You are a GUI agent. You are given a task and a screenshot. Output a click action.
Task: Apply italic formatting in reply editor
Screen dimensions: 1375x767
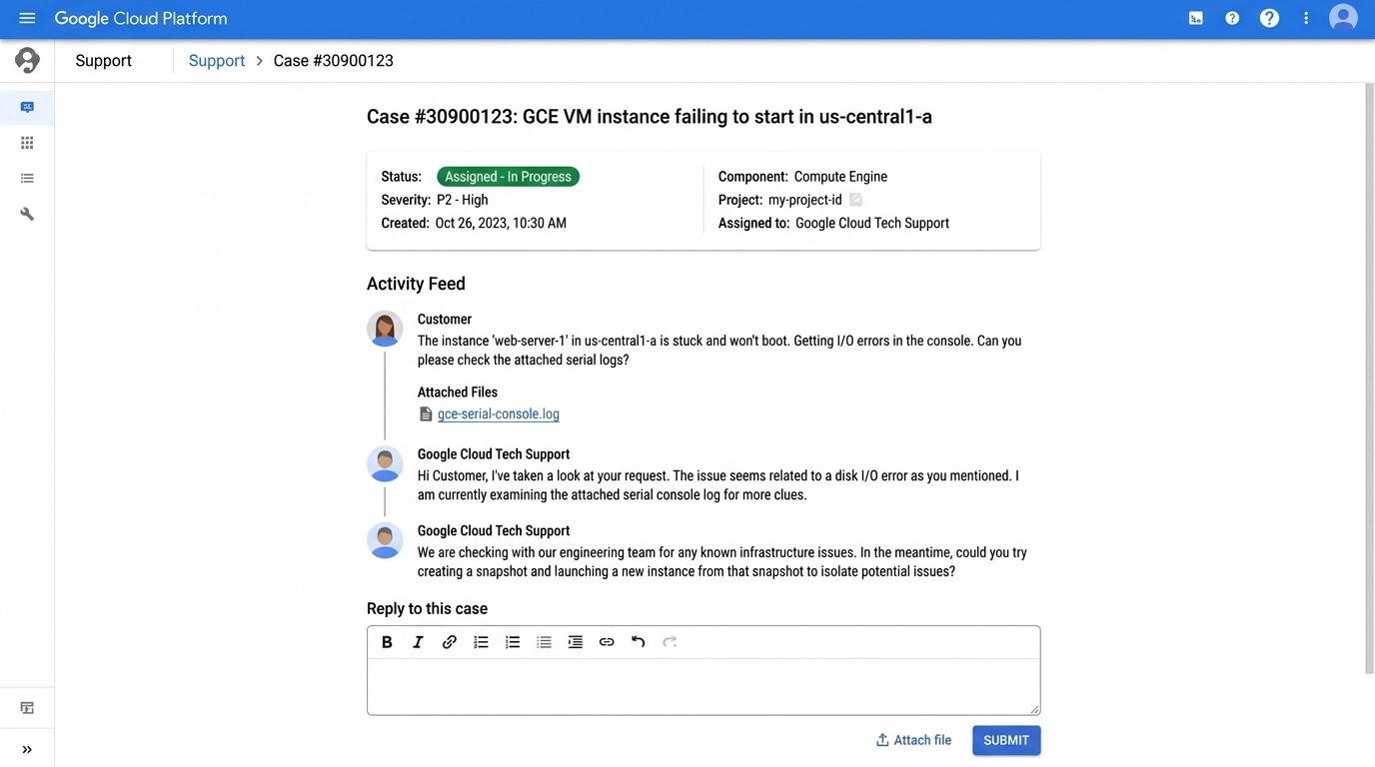tap(418, 642)
